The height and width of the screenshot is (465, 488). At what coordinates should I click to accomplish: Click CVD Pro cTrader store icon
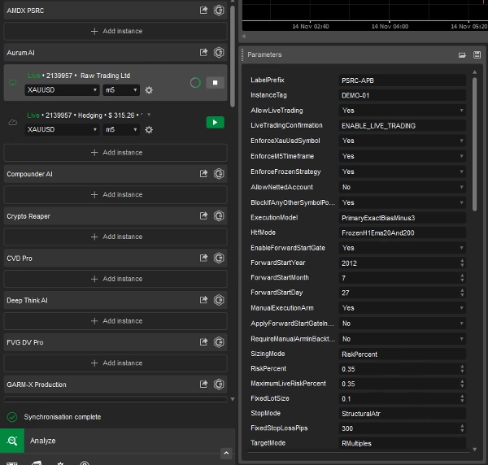219,258
